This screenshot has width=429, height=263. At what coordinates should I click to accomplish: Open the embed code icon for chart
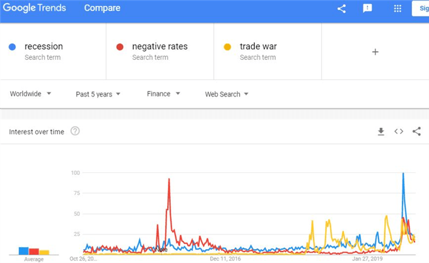click(399, 131)
